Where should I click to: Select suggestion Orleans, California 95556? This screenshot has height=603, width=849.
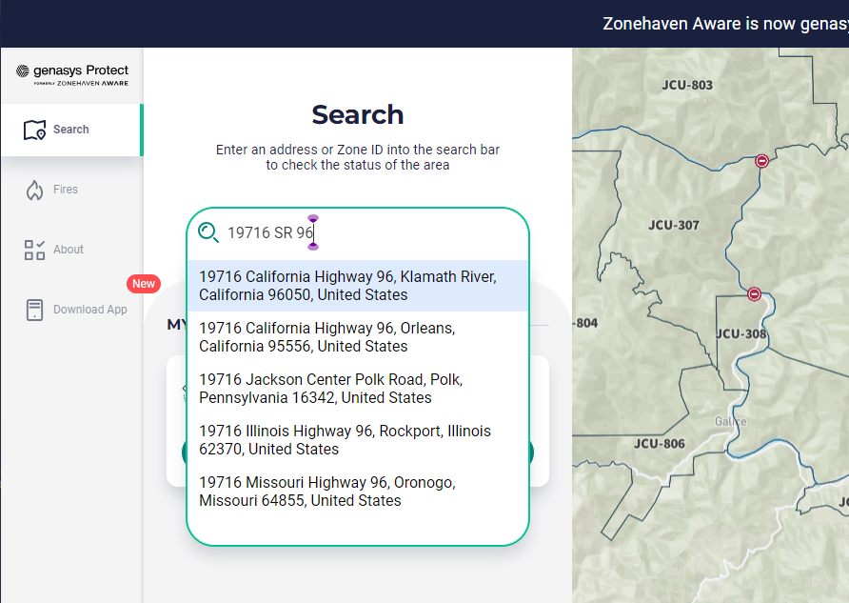pyautogui.click(x=357, y=337)
